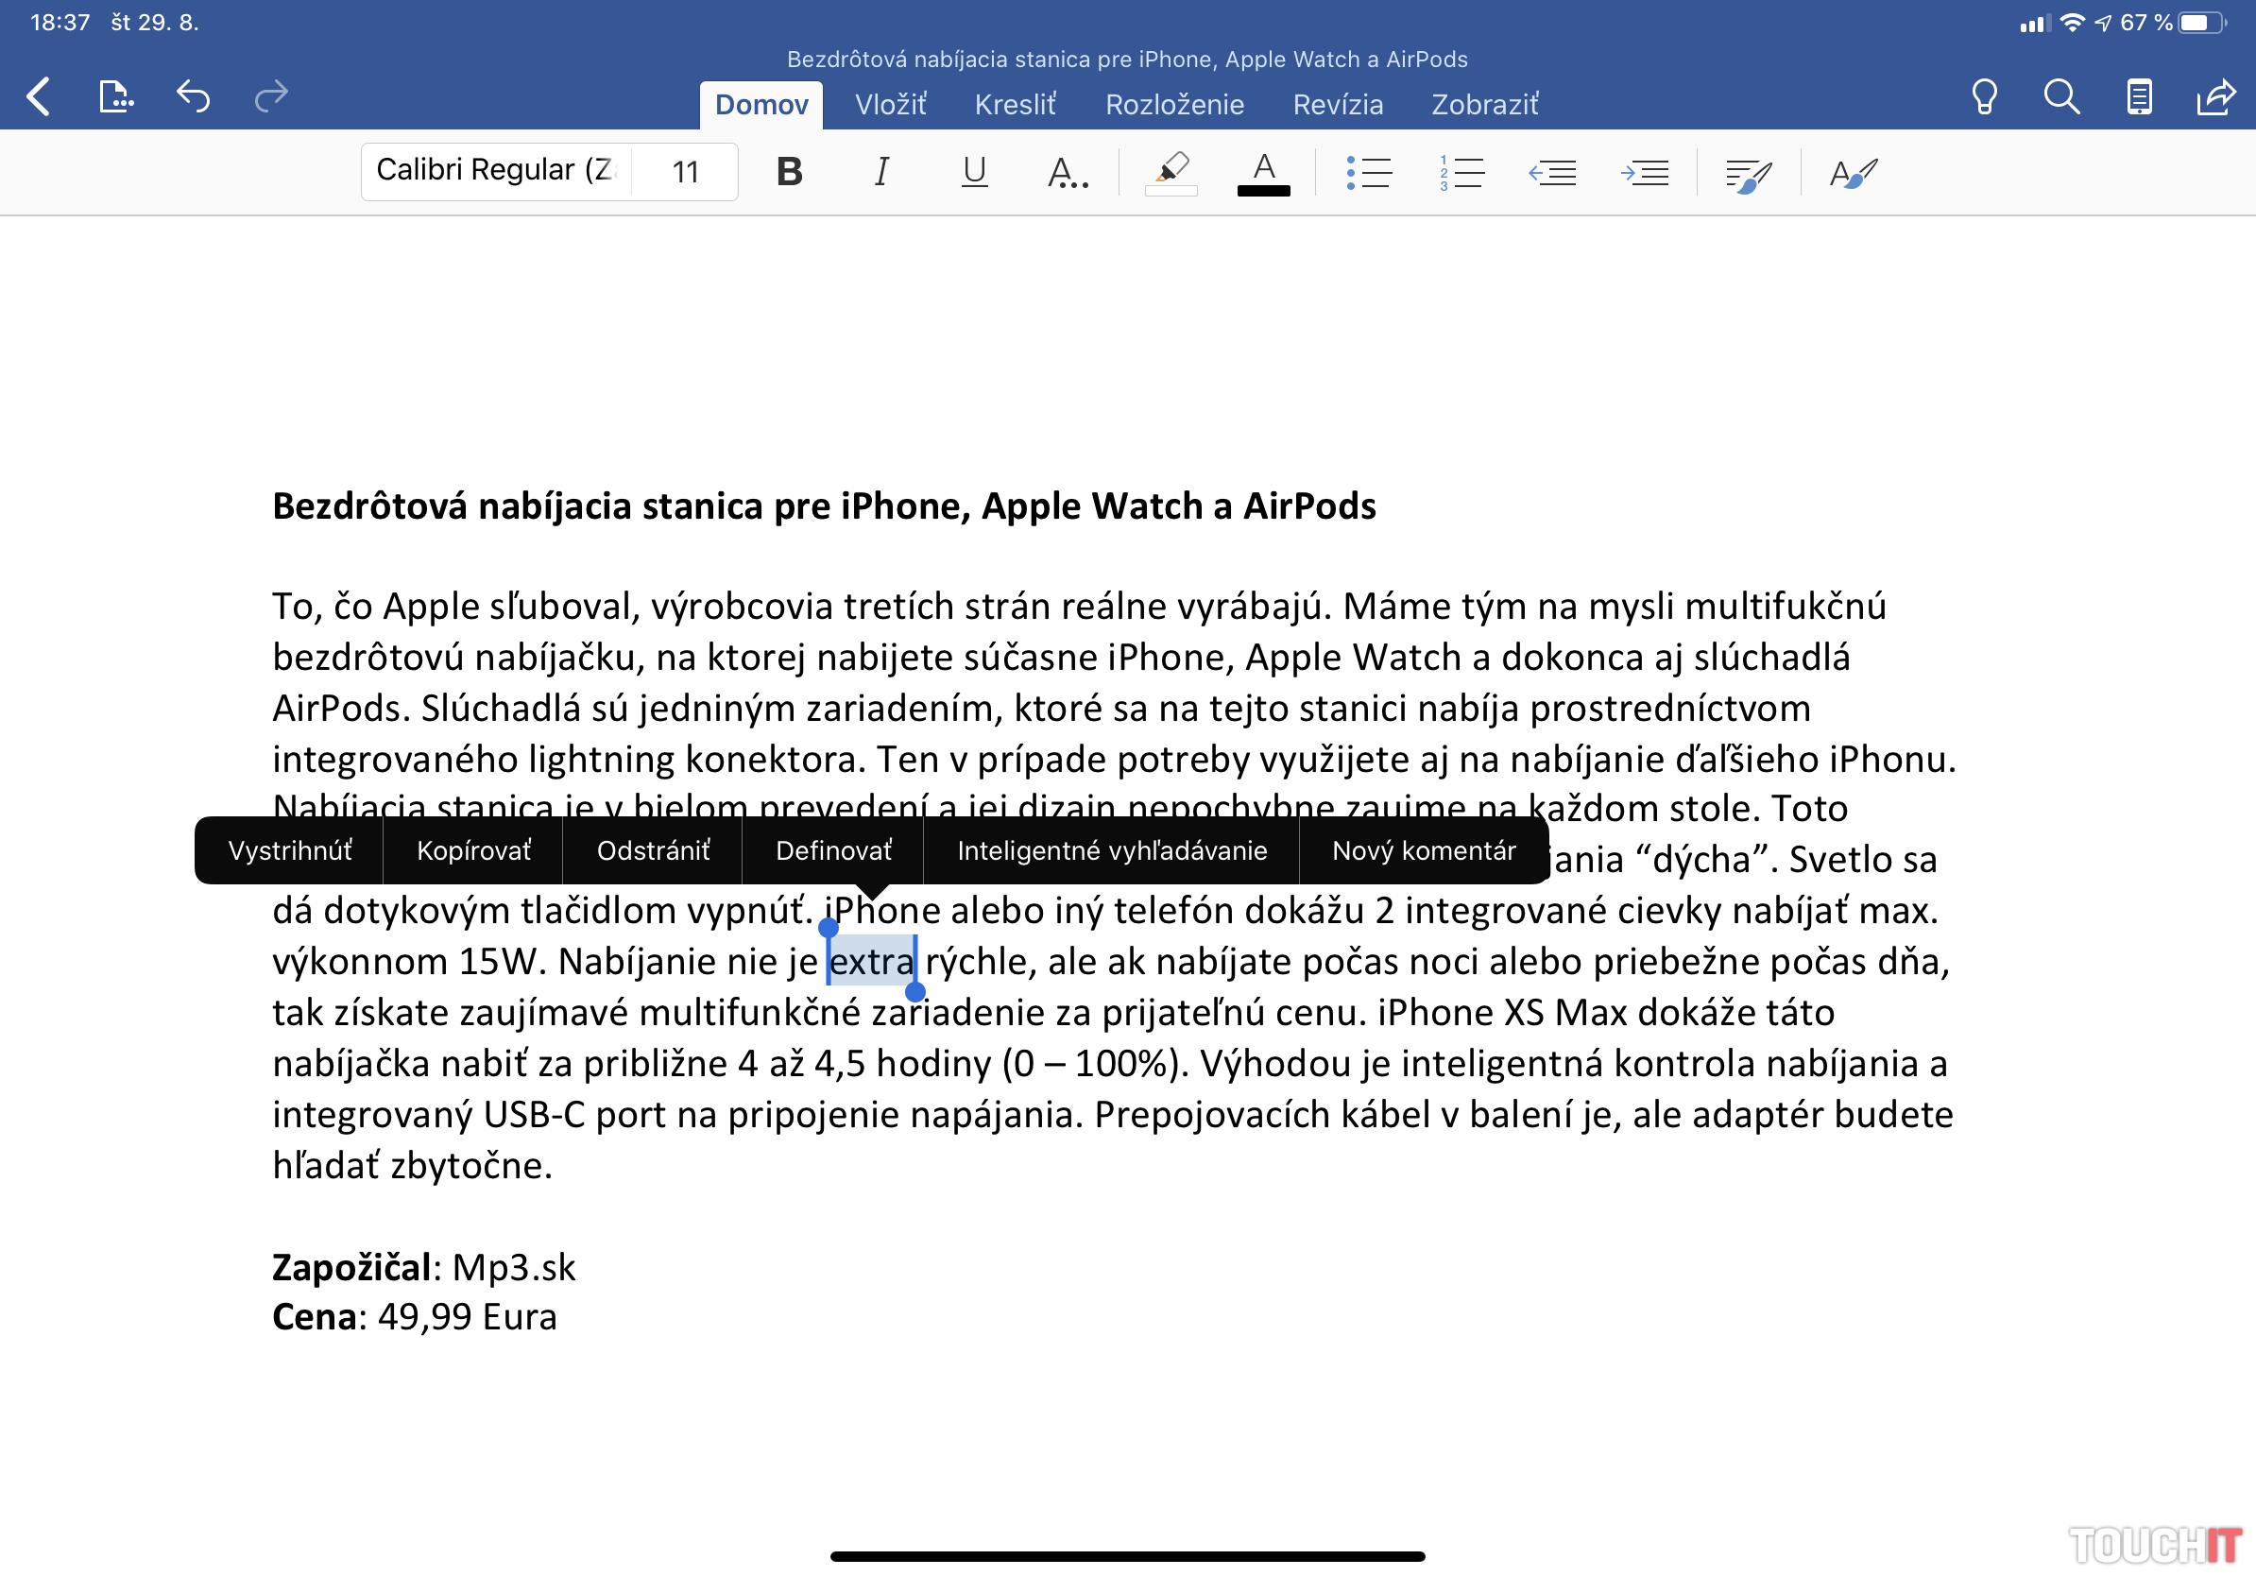The width and height of the screenshot is (2256, 1576).
Task: Toggle italic formatting
Action: [881, 173]
